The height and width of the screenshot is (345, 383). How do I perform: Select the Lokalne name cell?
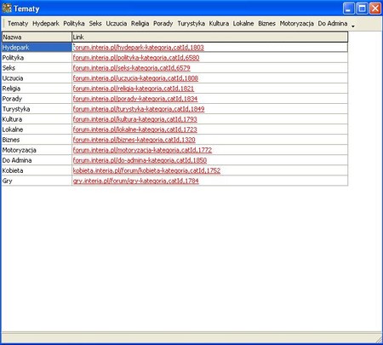(37, 129)
